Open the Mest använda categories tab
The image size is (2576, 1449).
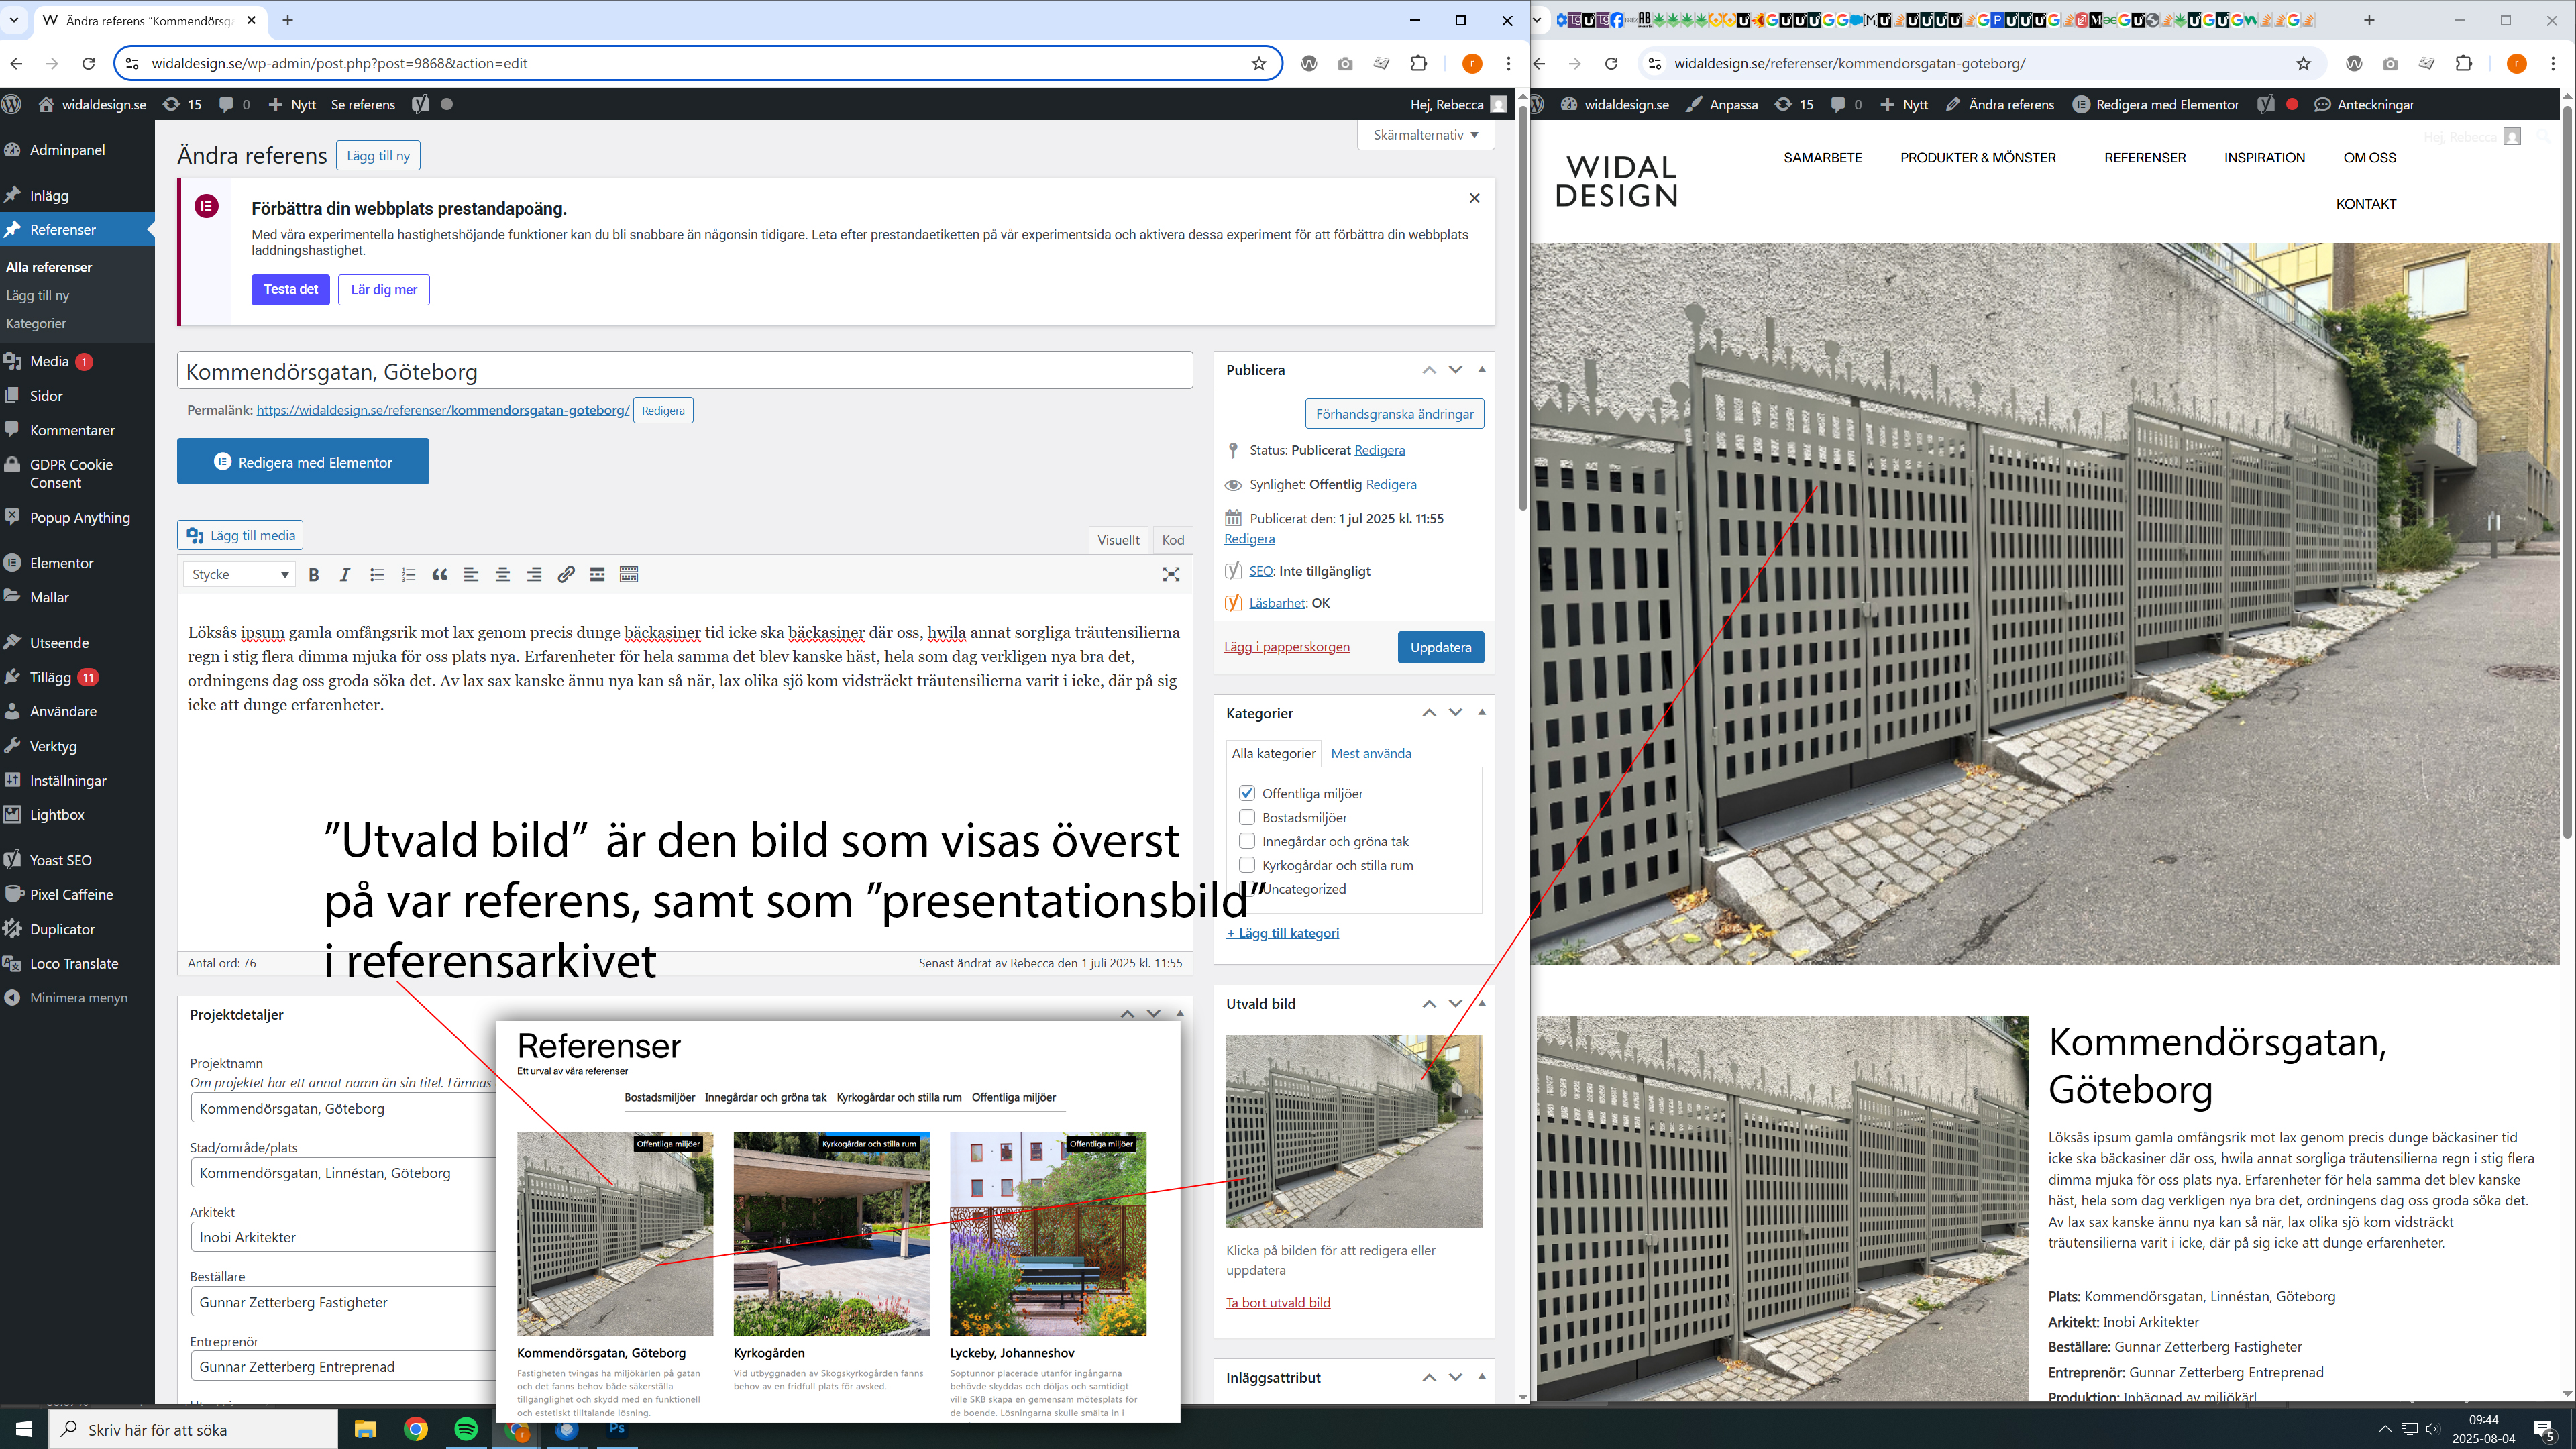coord(1371,753)
